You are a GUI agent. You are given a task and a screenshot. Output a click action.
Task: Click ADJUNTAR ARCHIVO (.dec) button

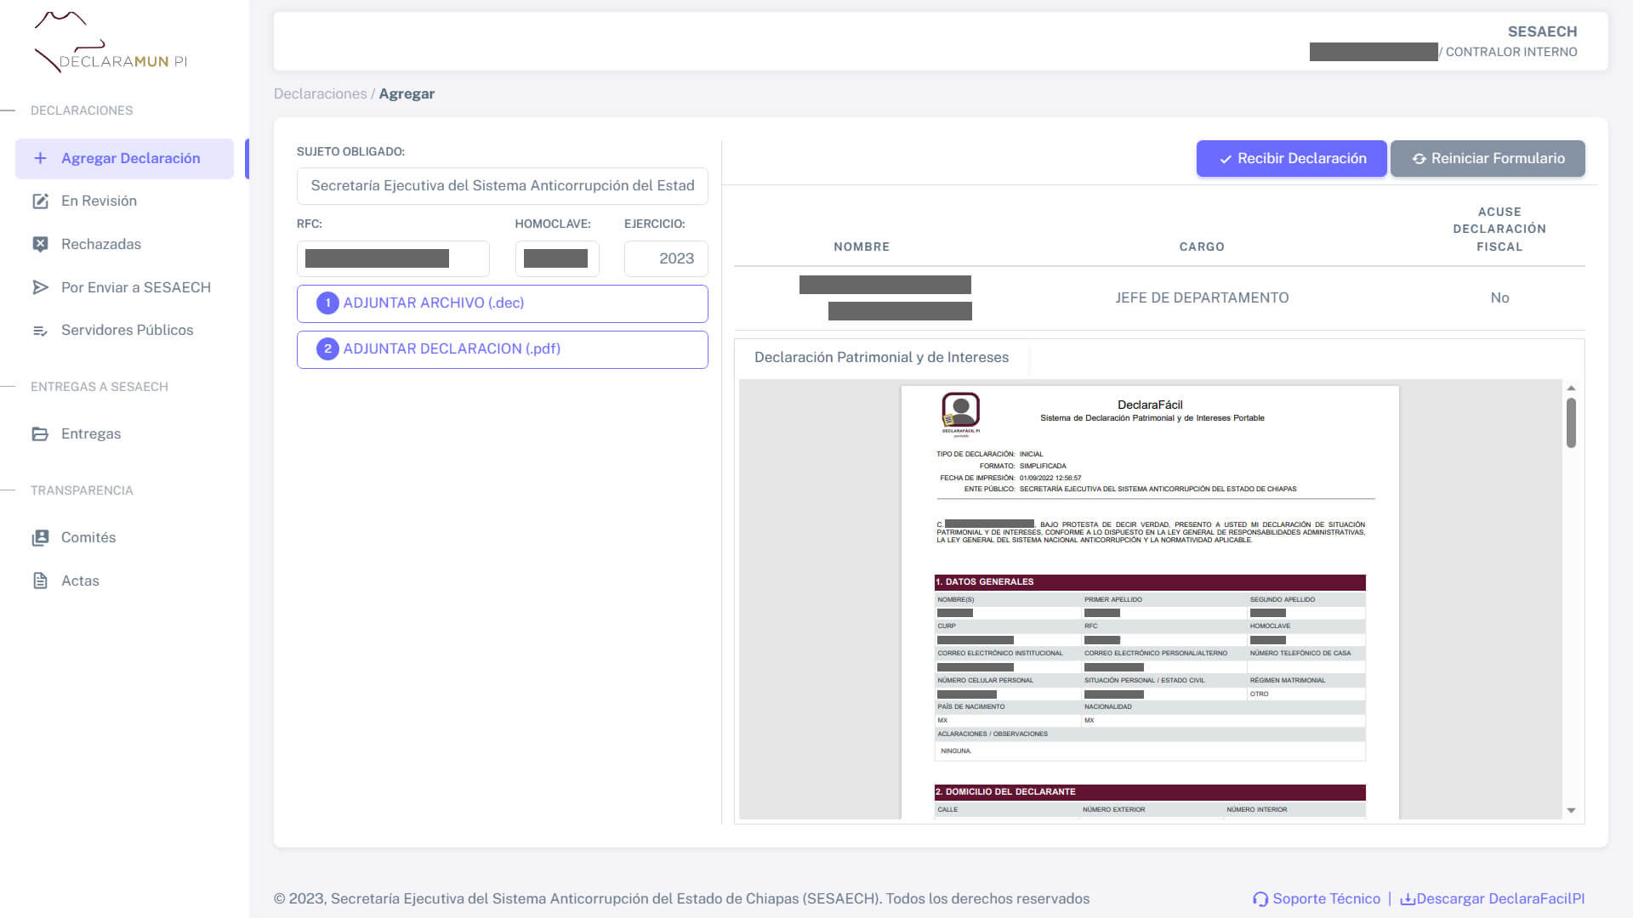coord(502,303)
